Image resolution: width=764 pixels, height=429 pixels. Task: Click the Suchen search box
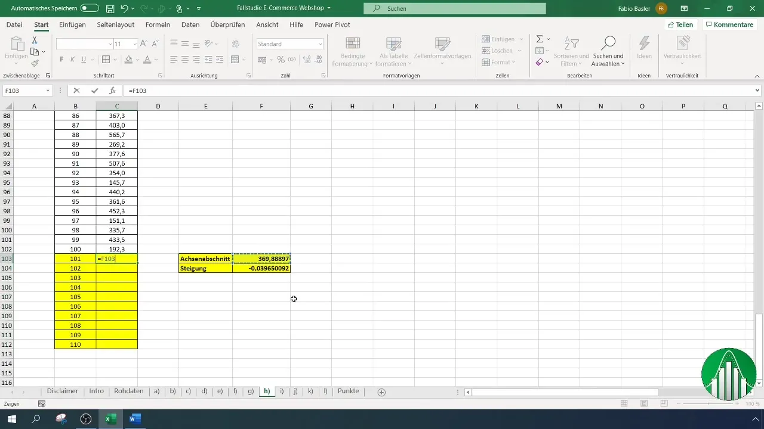[x=455, y=9]
